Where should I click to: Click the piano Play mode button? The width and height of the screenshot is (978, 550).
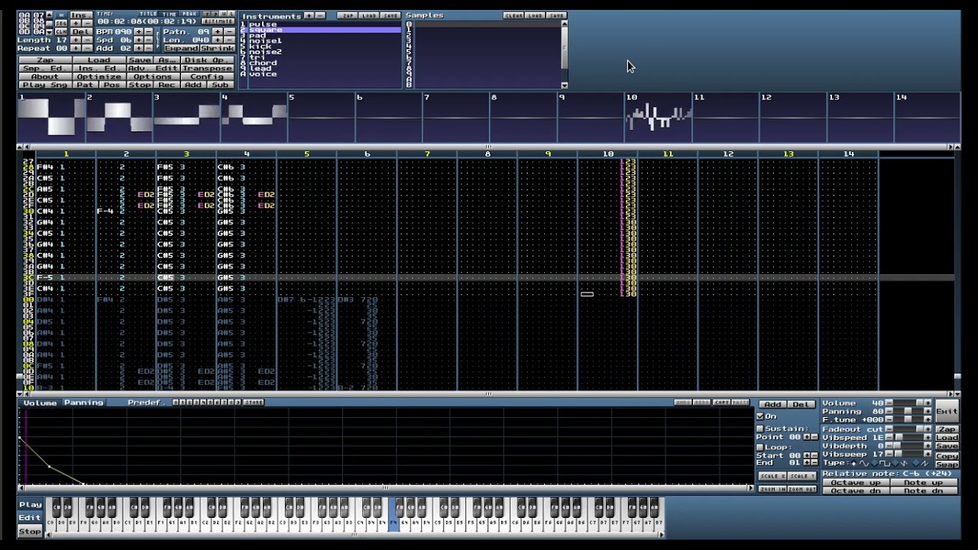30,504
